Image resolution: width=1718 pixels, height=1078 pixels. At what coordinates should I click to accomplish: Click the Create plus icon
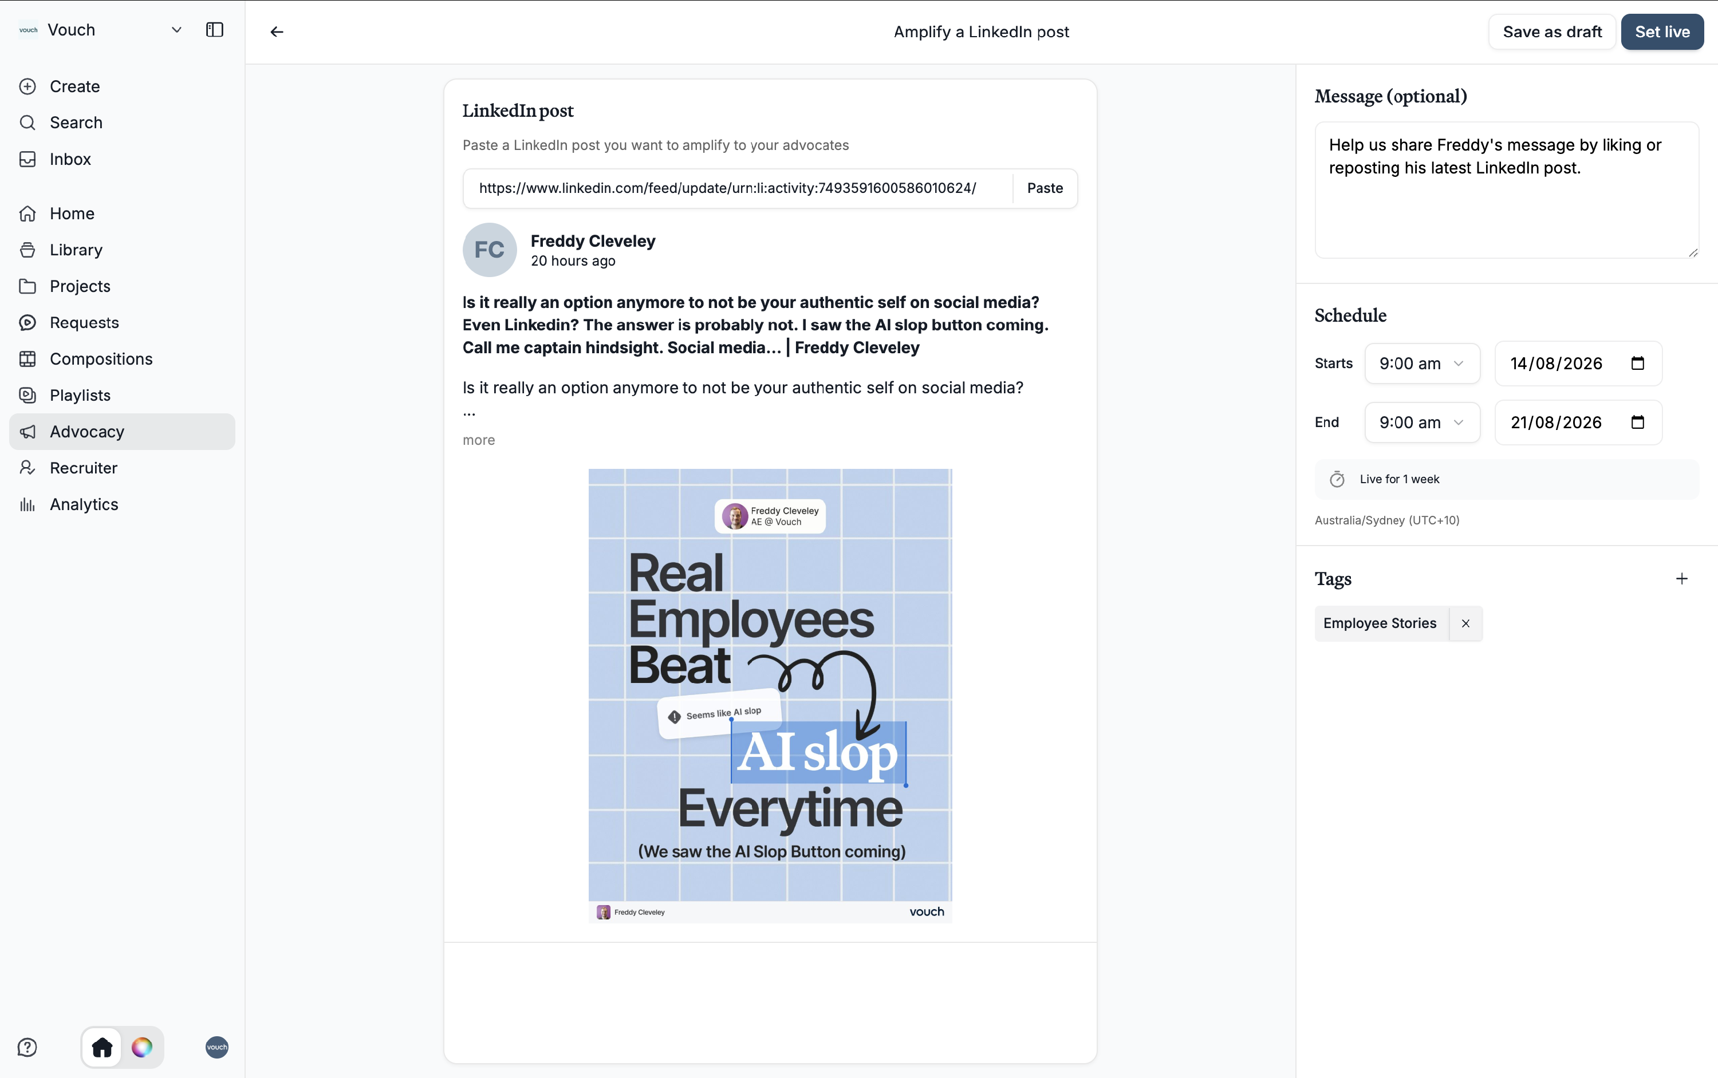pos(27,86)
